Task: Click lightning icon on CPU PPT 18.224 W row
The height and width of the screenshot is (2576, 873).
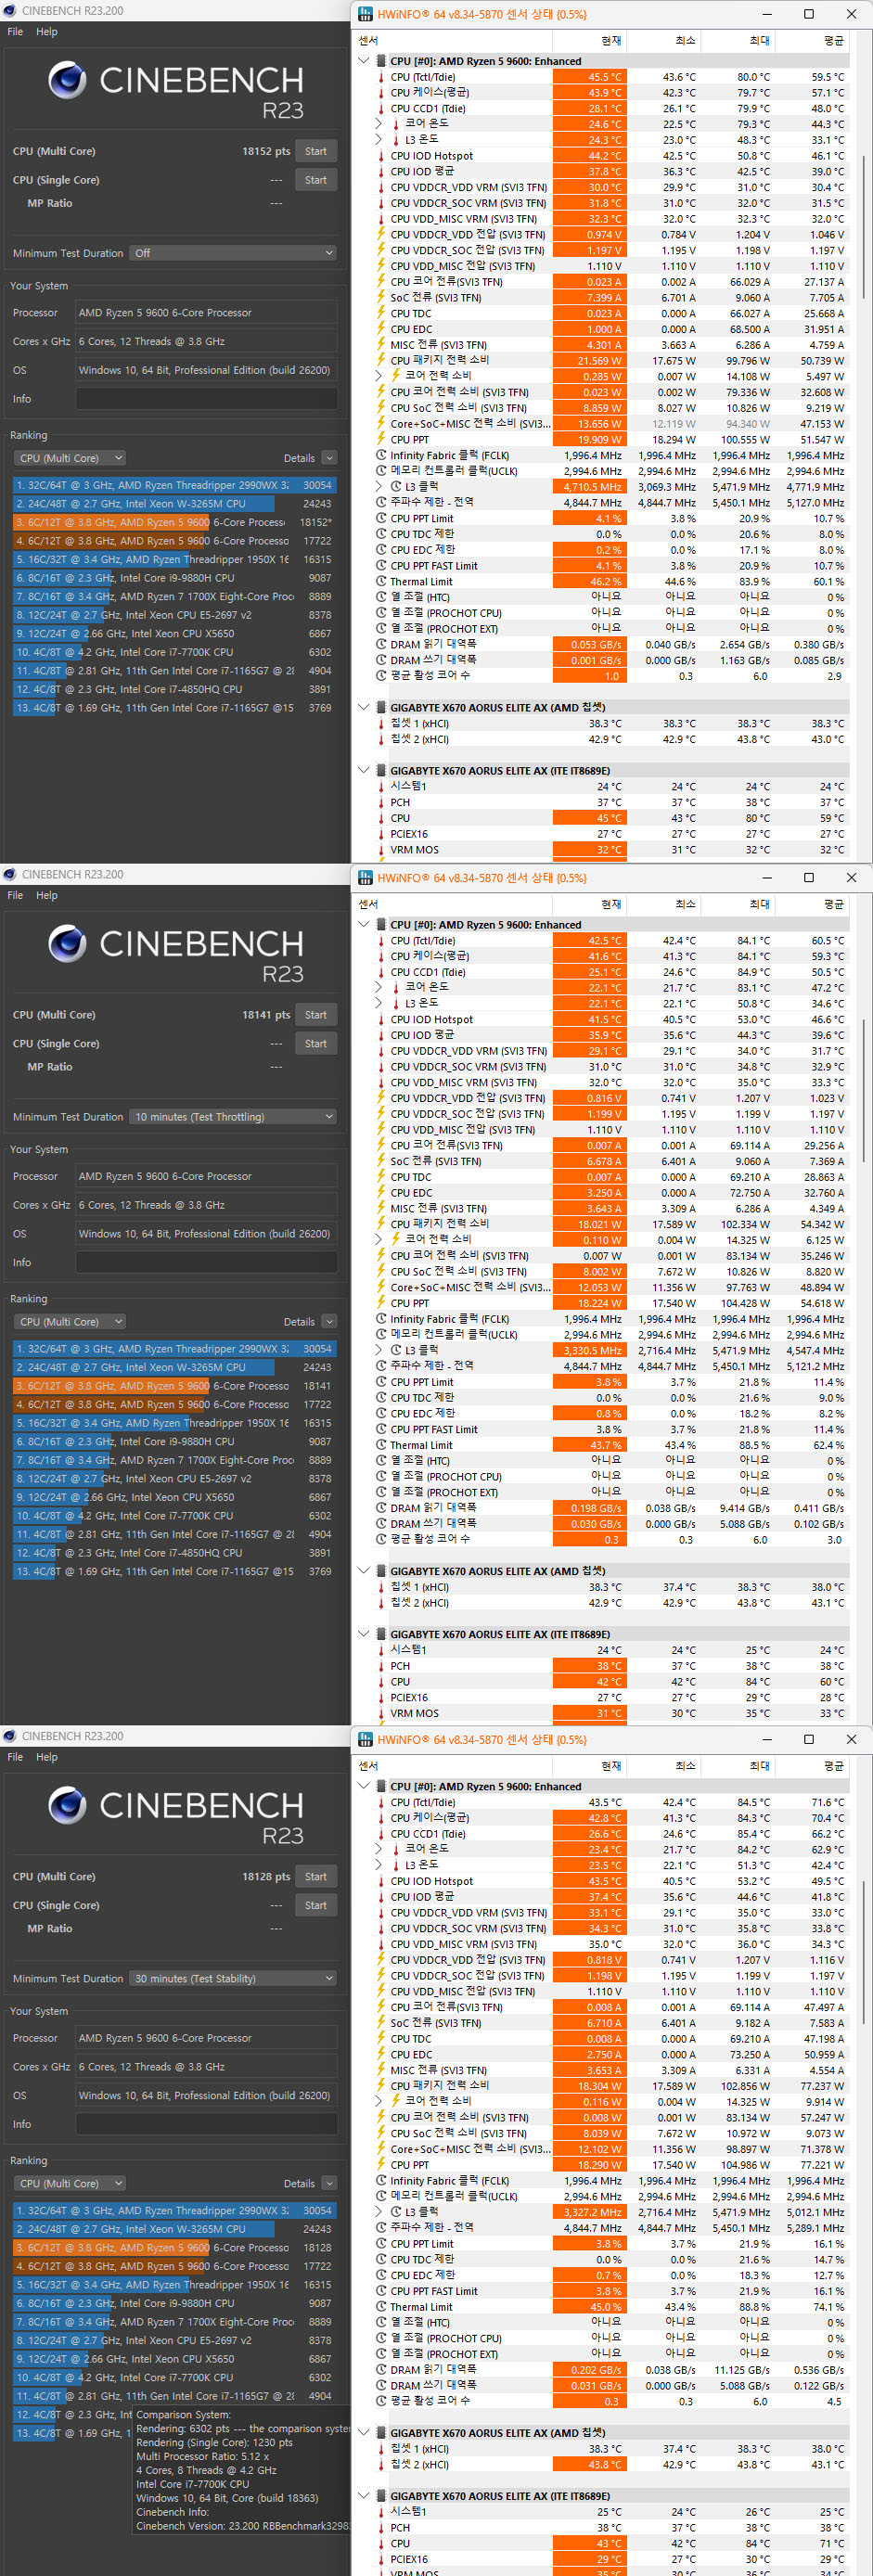Action: click(x=381, y=1303)
